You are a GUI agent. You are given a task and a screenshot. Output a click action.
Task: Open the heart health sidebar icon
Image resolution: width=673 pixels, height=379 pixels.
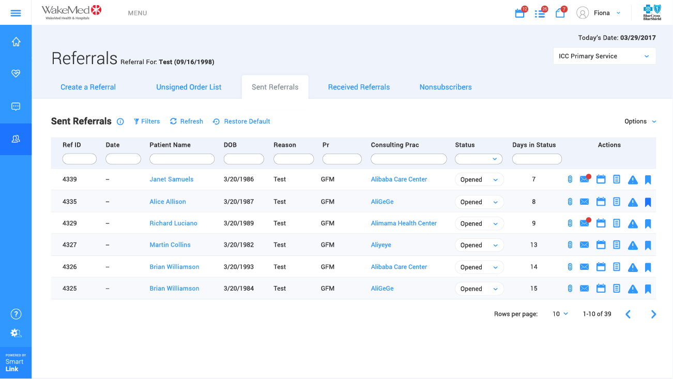point(16,74)
